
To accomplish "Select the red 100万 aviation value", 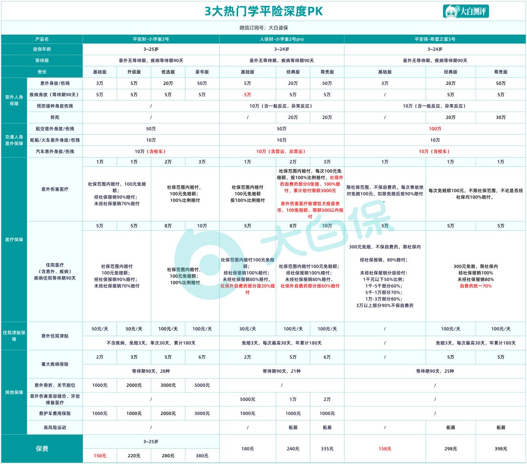I will (435, 129).
